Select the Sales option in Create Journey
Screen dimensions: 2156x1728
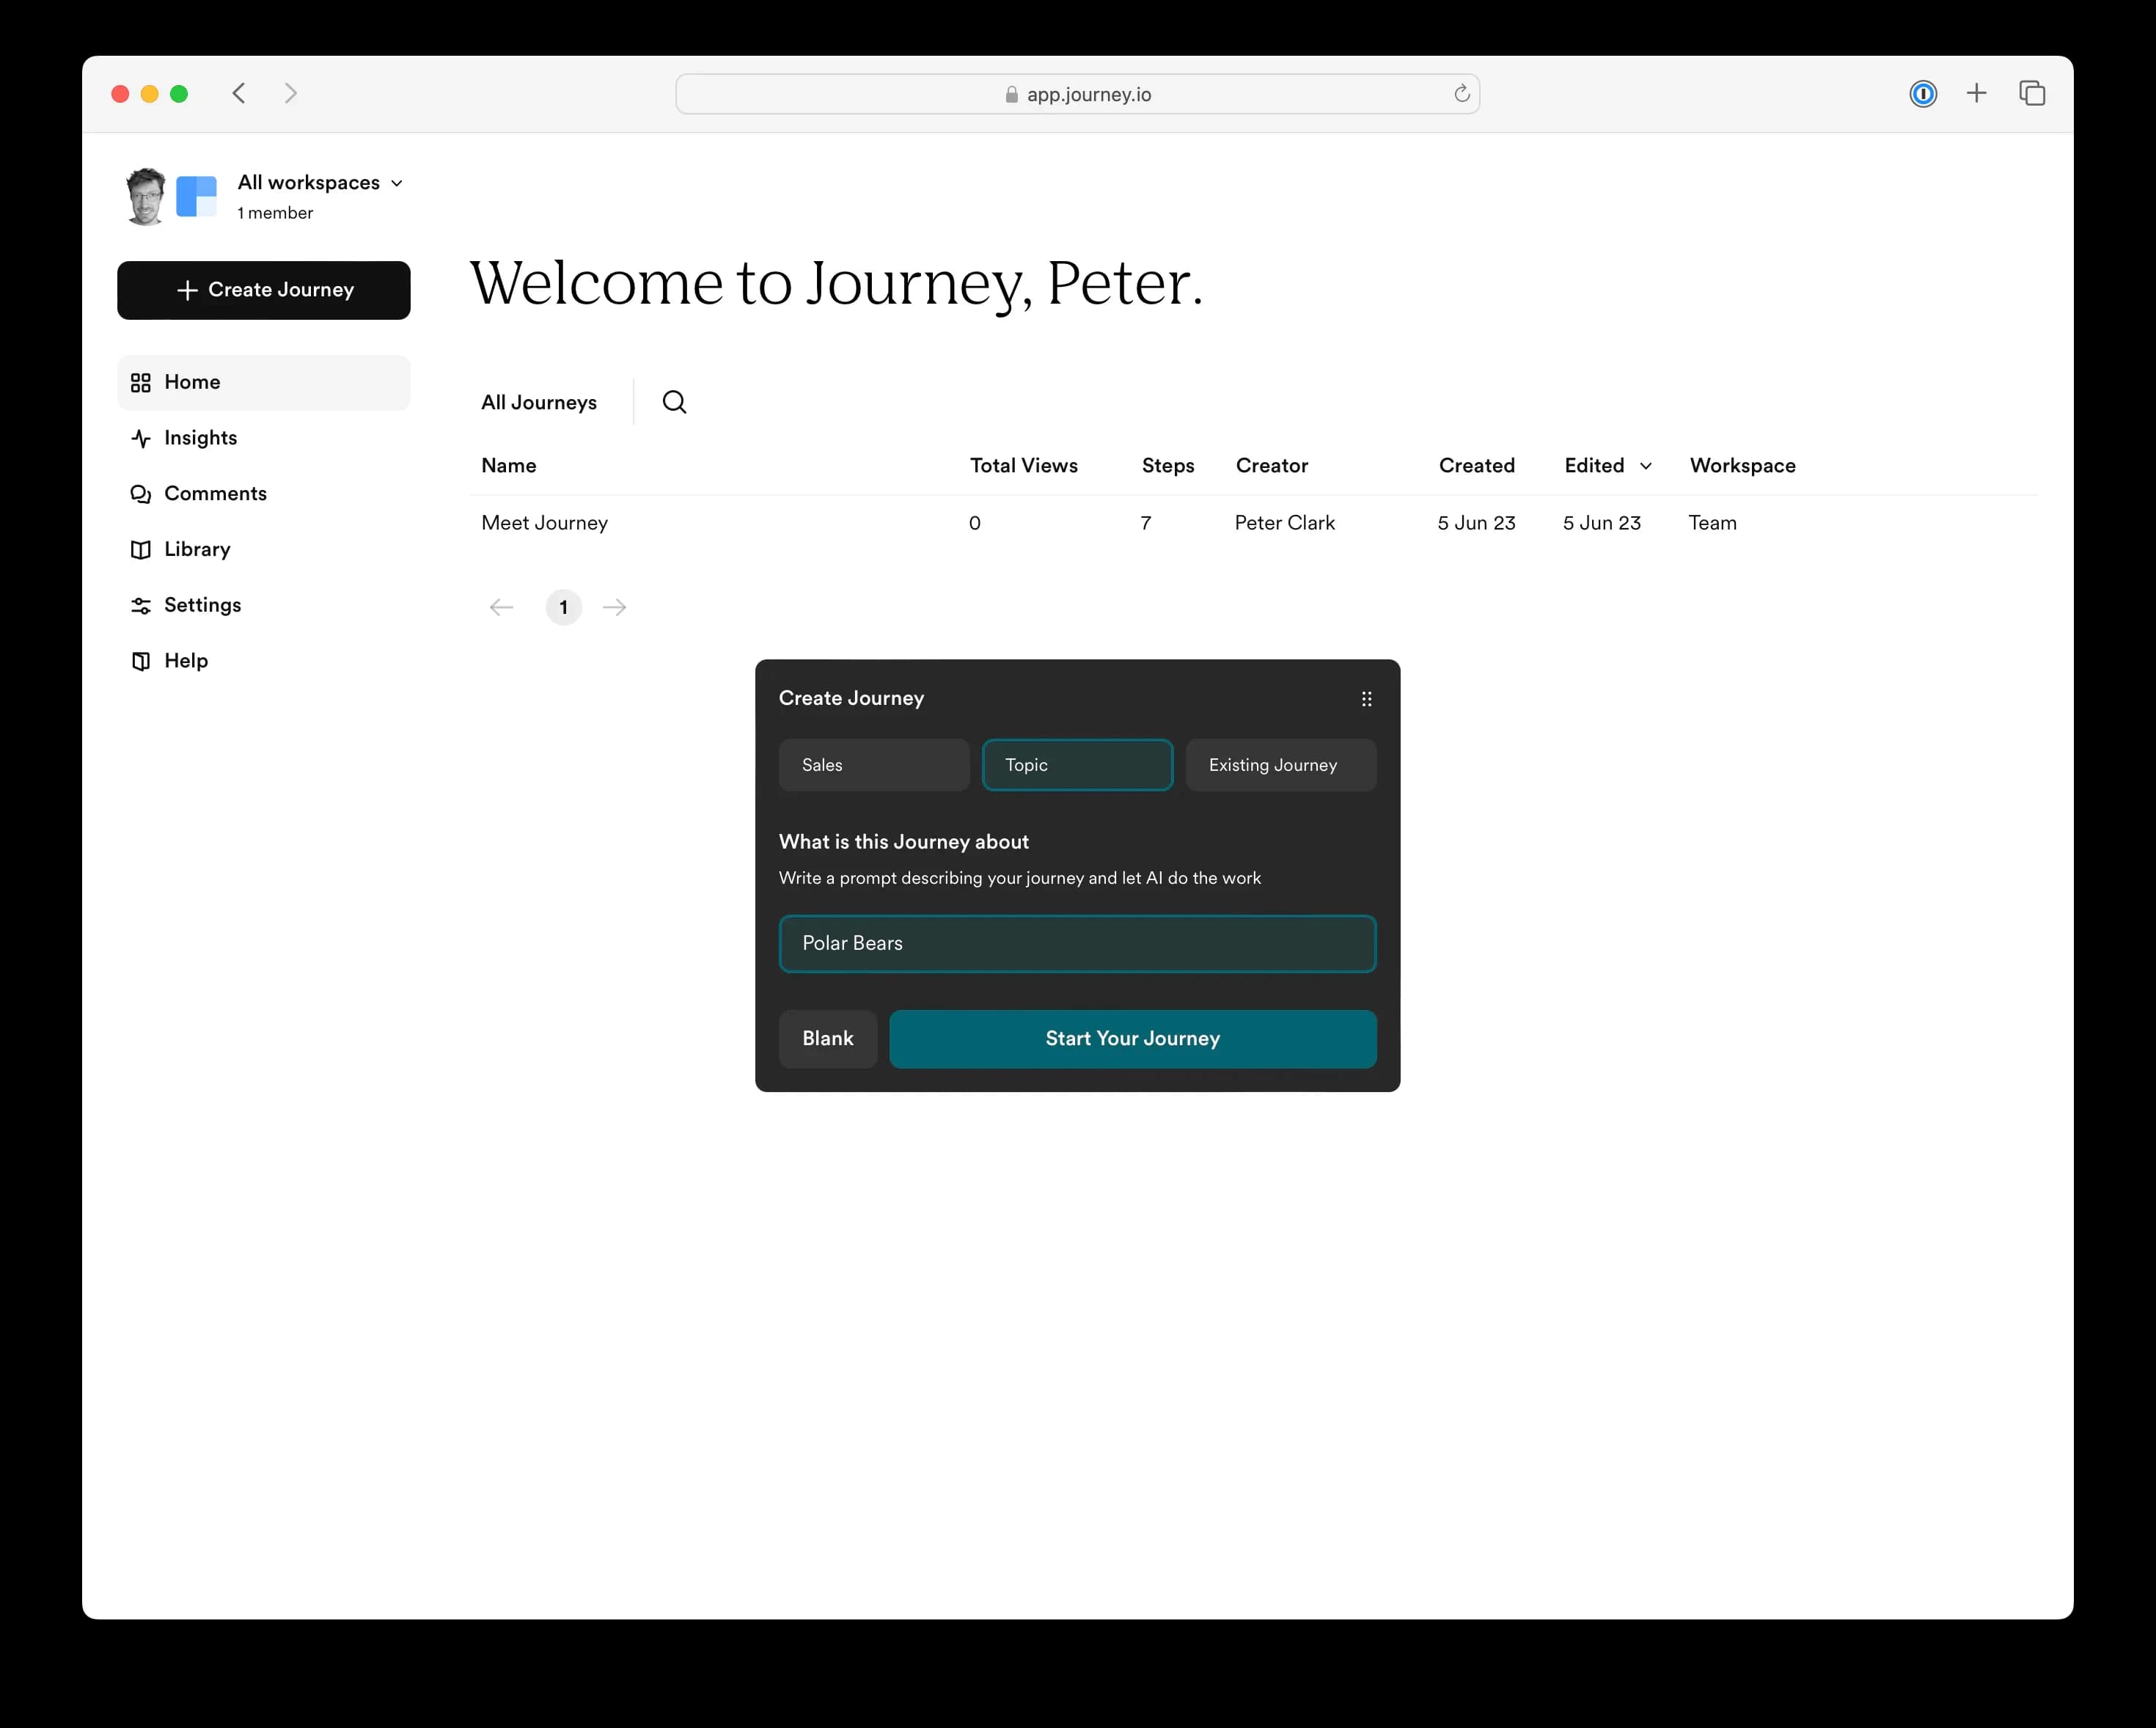pyautogui.click(x=873, y=764)
